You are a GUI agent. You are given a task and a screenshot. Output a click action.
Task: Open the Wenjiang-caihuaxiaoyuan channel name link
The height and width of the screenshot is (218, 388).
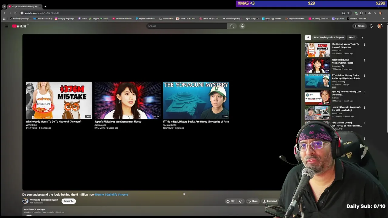44,200
